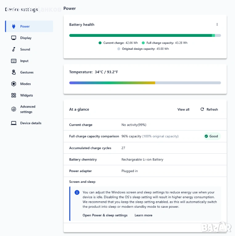Click the Device details laptop icon
Viewport: 235px width, 236px height.
(14, 123)
